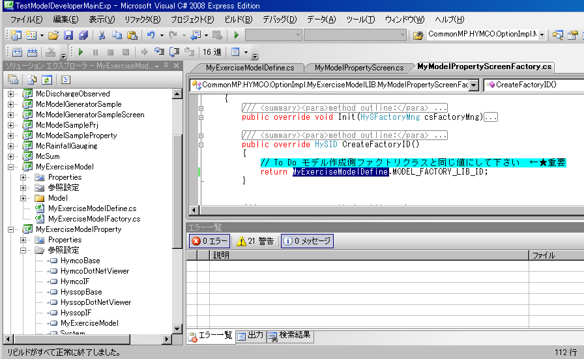Expand the Model folder node
584x359 pixels.
pos(23,198)
